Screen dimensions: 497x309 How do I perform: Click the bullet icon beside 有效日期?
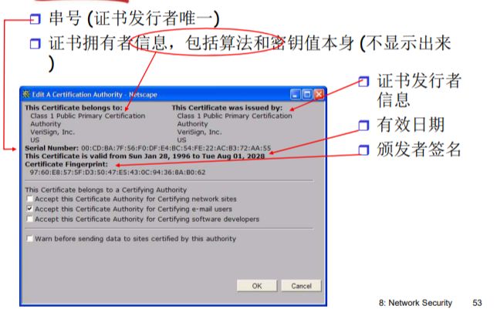coord(364,126)
